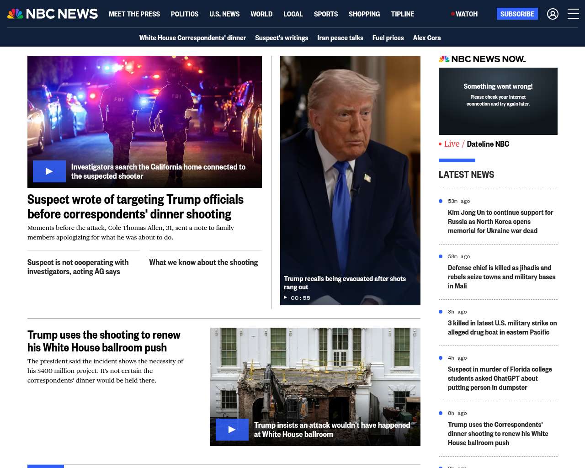Image resolution: width=585 pixels, height=468 pixels.
Task: Click the Trump in blue tie thumbnail
Action: (350, 165)
